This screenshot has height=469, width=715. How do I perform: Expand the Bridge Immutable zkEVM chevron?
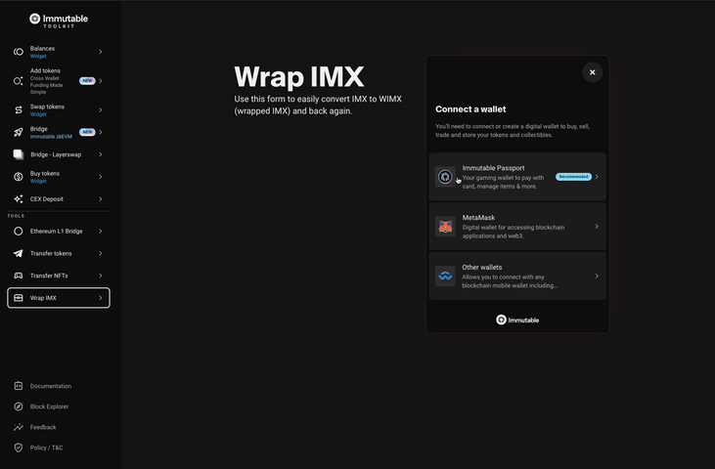[x=101, y=133]
